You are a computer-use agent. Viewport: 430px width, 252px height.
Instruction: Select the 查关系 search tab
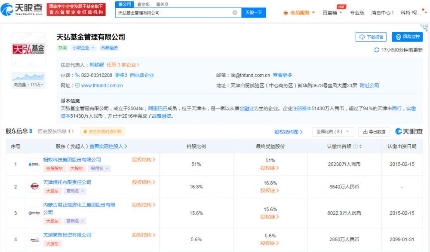pos(162,4)
